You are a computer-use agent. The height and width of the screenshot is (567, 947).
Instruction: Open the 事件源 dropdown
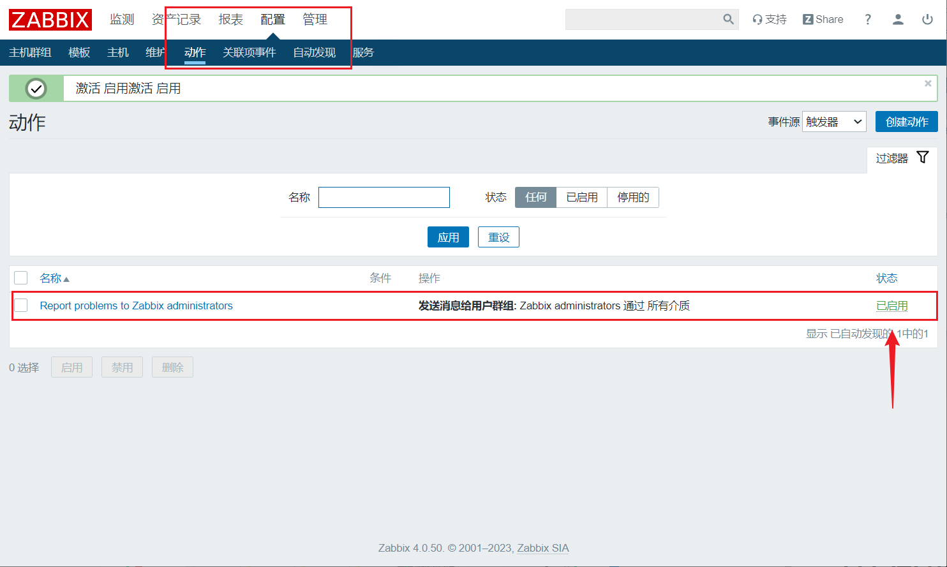(833, 122)
